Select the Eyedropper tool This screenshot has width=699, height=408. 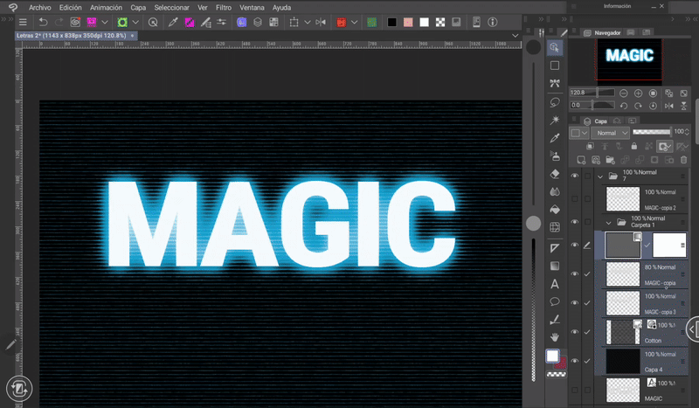555,138
